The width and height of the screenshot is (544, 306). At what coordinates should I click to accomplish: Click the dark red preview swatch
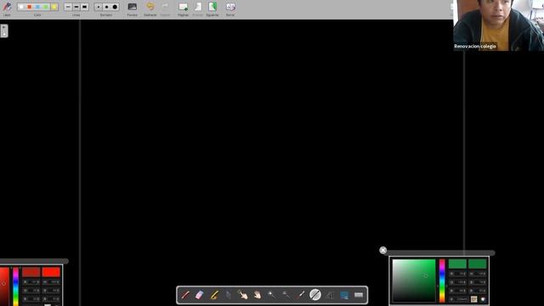[x=31, y=272]
